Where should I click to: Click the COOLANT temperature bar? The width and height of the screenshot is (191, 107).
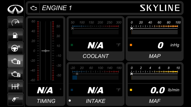click(95, 32)
